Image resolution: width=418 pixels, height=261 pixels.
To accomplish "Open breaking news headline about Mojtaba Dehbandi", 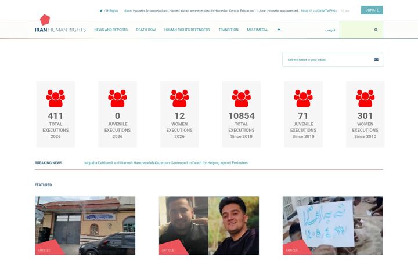I will click(166, 163).
